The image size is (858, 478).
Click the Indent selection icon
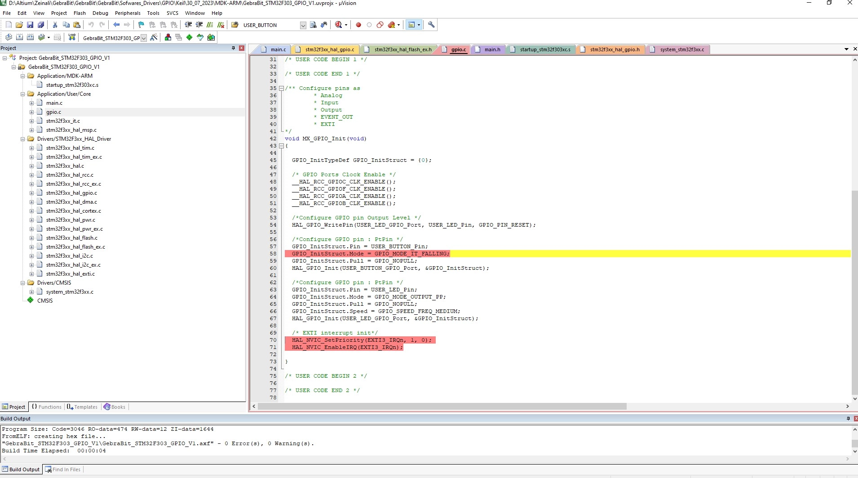188,25
